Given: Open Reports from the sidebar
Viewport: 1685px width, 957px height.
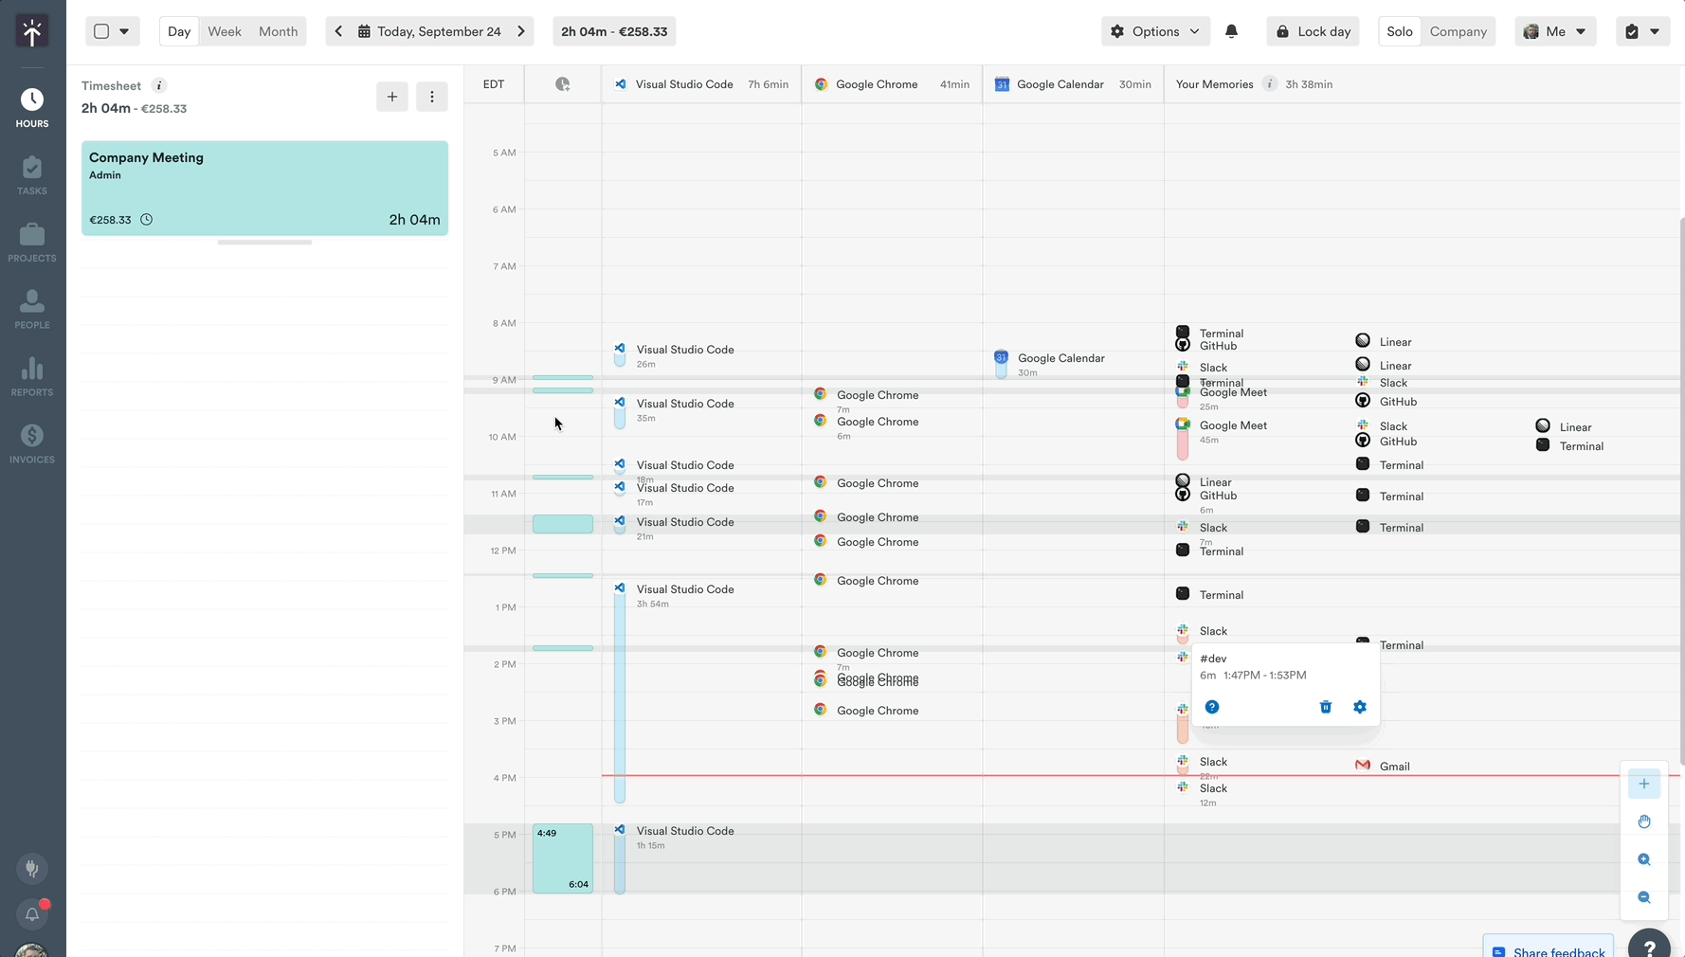Looking at the screenshot, I should pos(32,376).
